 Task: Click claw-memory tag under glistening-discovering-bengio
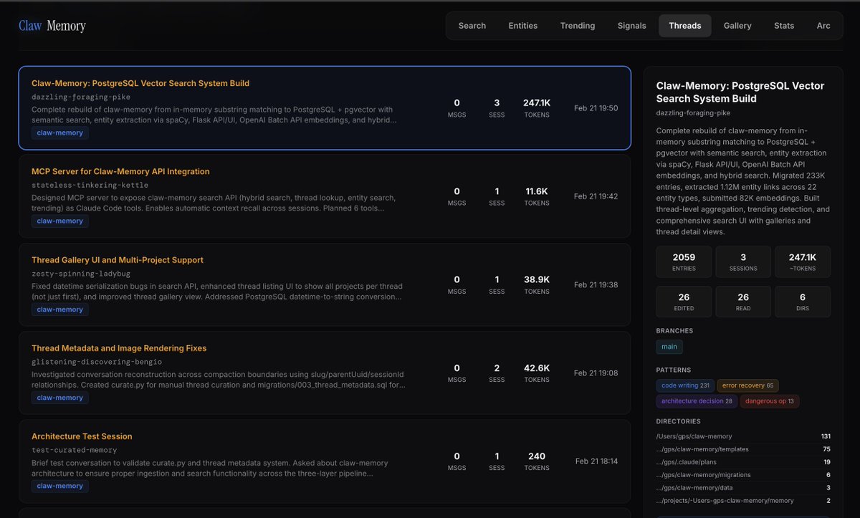[x=60, y=398]
